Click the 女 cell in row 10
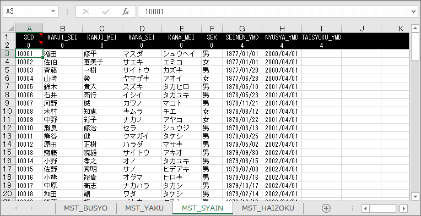The width and height of the screenshot is (421, 216). pyautogui.click(x=212, y=111)
